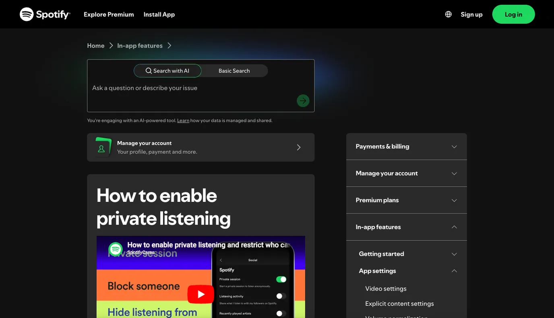554x318 pixels.
Task: Select Search with AI mode
Action: coord(167,71)
